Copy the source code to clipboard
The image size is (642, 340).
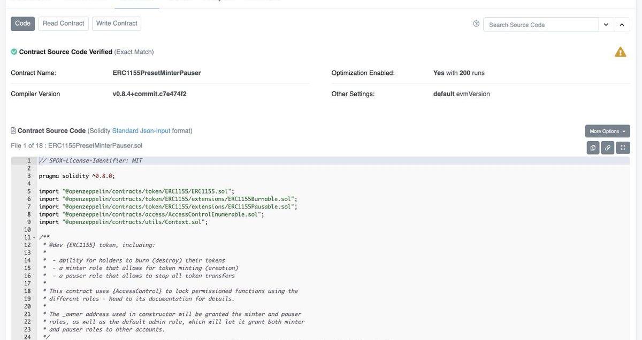point(593,148)
